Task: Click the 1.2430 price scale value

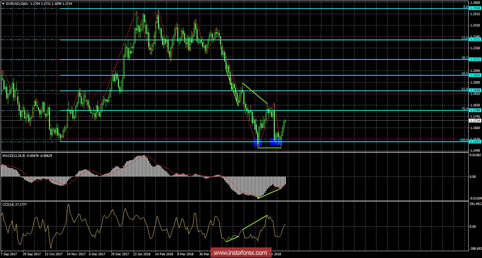Action: [x=475, y=25]
